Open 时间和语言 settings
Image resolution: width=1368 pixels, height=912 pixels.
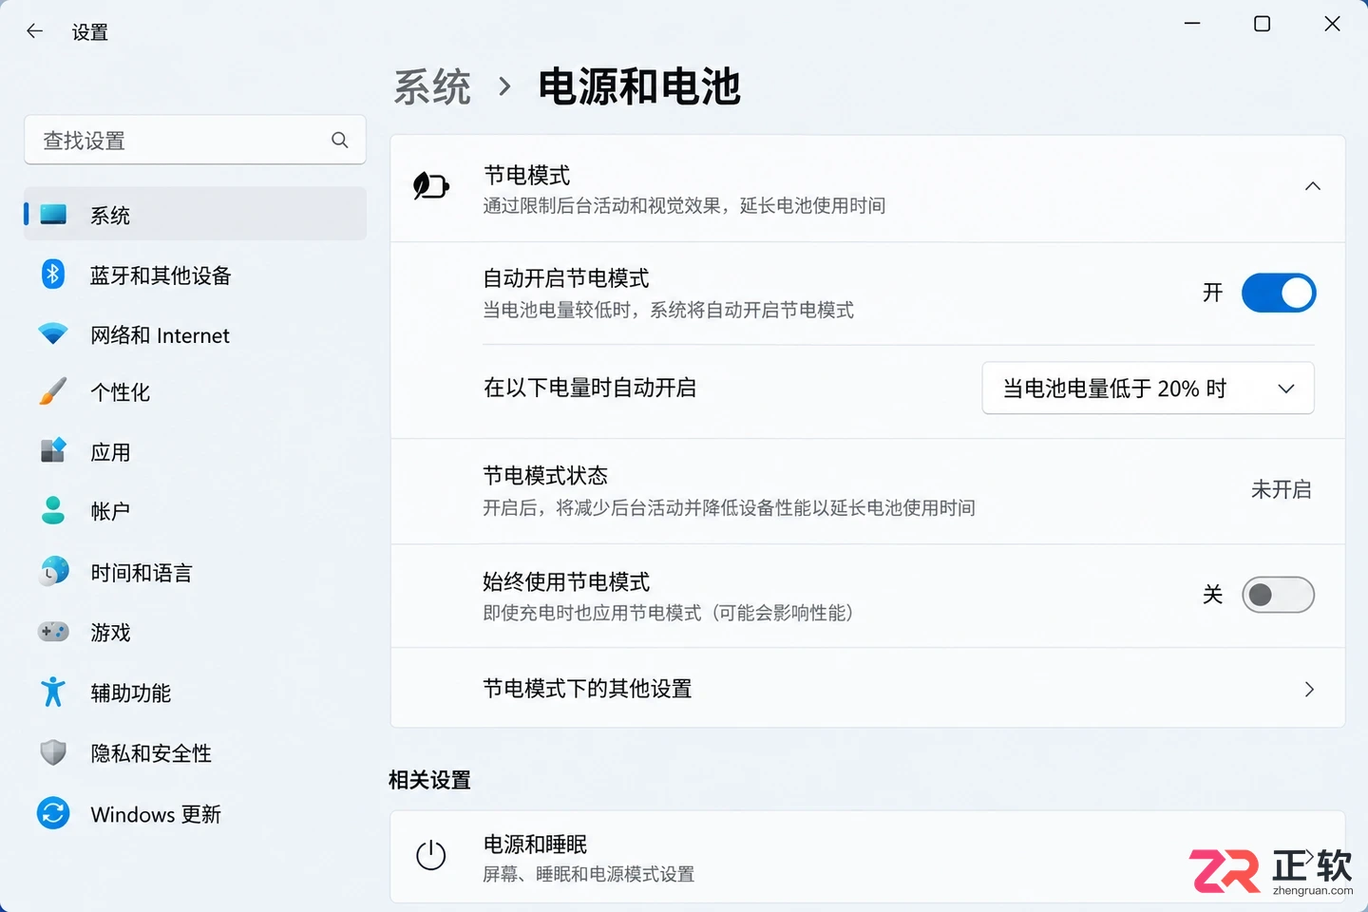point(195,573)
